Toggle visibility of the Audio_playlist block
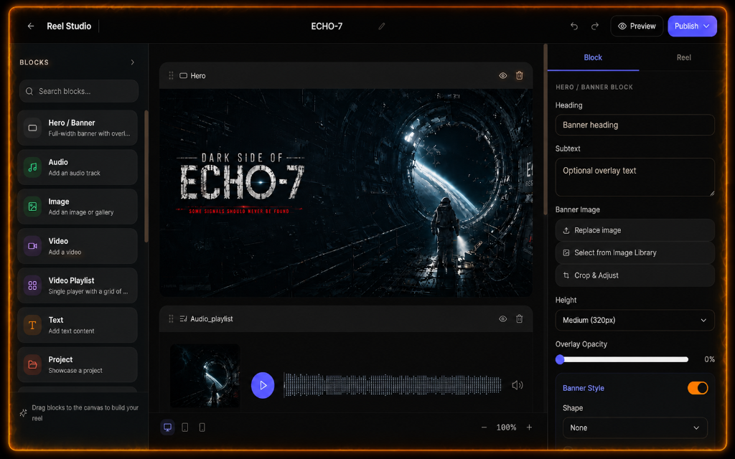 pyautogui.click(x=503, y=319)
